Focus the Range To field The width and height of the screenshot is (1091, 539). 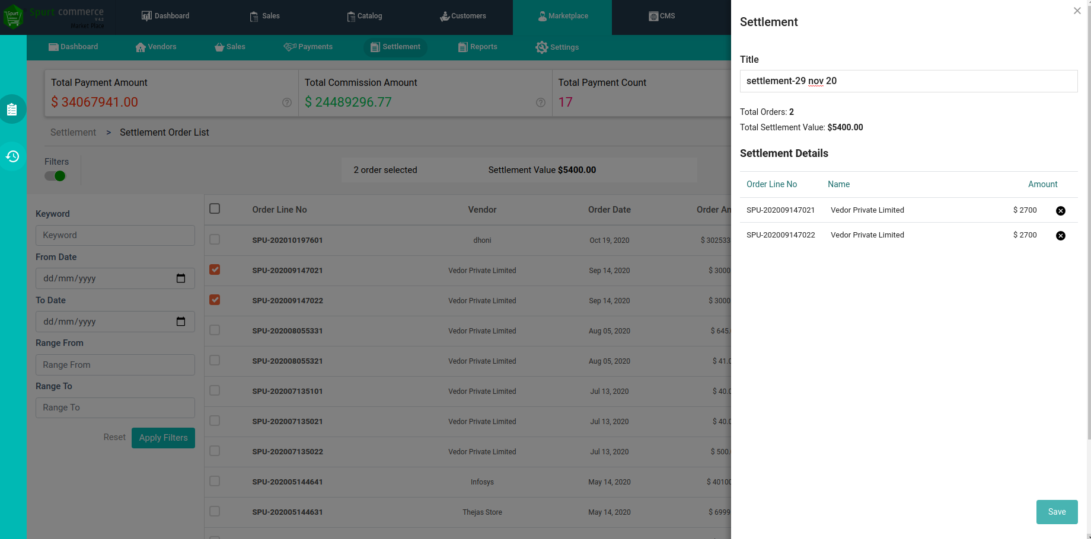tap(115, 408)
